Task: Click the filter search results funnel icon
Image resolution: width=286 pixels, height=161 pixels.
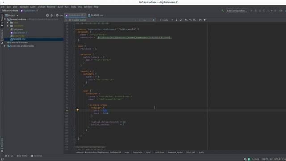Action: (x=205, y=20)
